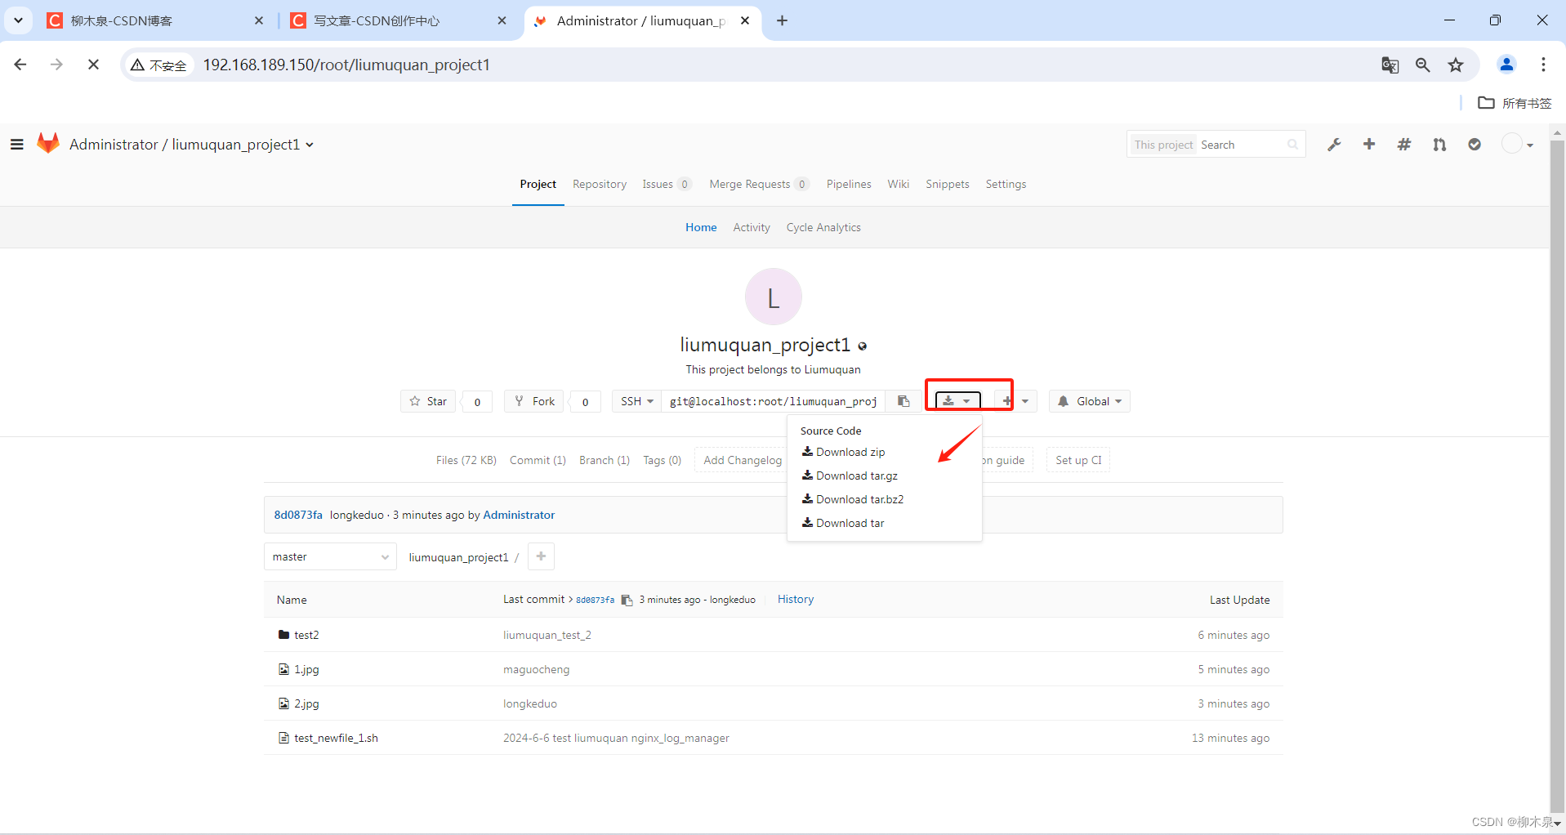Open the project Settings tab

[1006, 184]
